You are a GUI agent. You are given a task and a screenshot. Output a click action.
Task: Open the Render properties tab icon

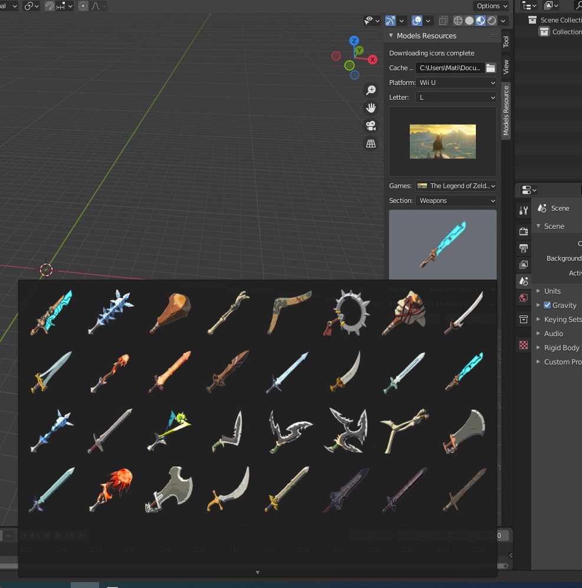(524, 231)
